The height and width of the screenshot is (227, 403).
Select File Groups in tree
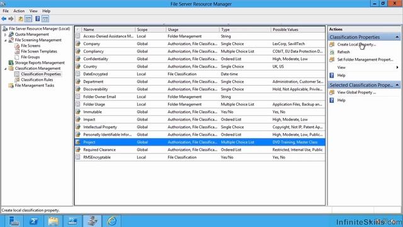click(x=30, y=57)
